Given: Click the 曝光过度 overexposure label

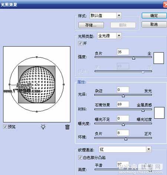Looking at the screenshot, I should [144, 119].
